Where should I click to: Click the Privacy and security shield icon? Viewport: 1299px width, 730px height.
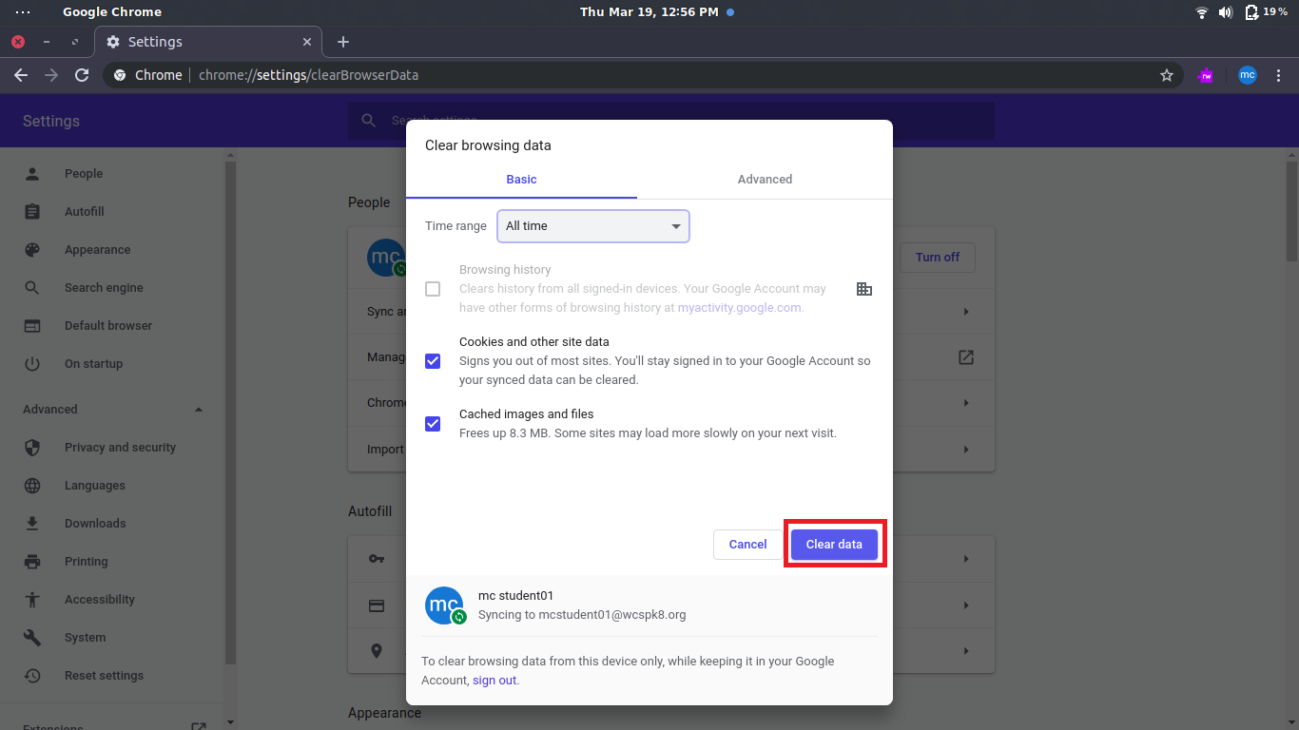[x=32, y=448]
